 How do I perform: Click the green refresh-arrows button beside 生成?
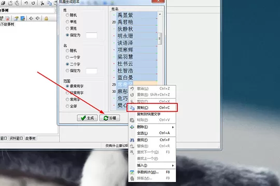coord(109,118)
